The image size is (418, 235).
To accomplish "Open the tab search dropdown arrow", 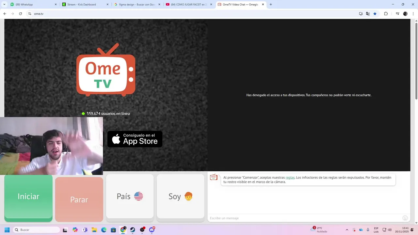I will click(x=4, y=5).
